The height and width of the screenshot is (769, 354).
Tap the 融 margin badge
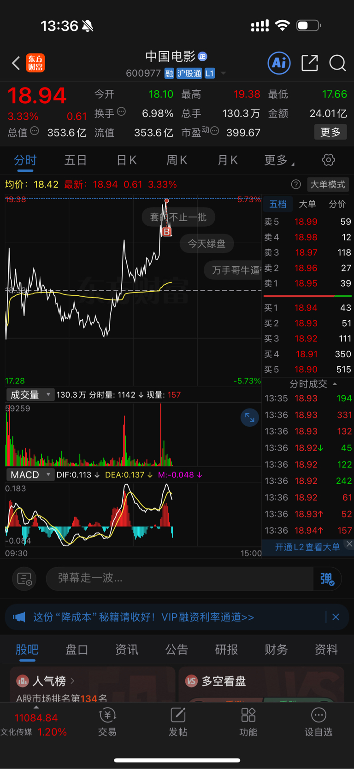pyautogui.click(x=169, y=73)
